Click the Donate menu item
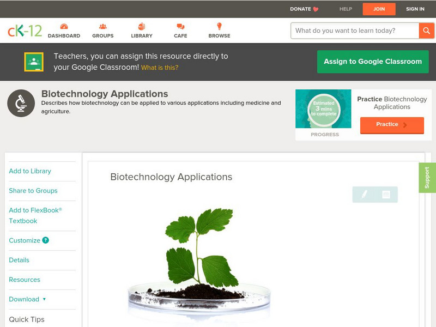 [x=304, y=9]
